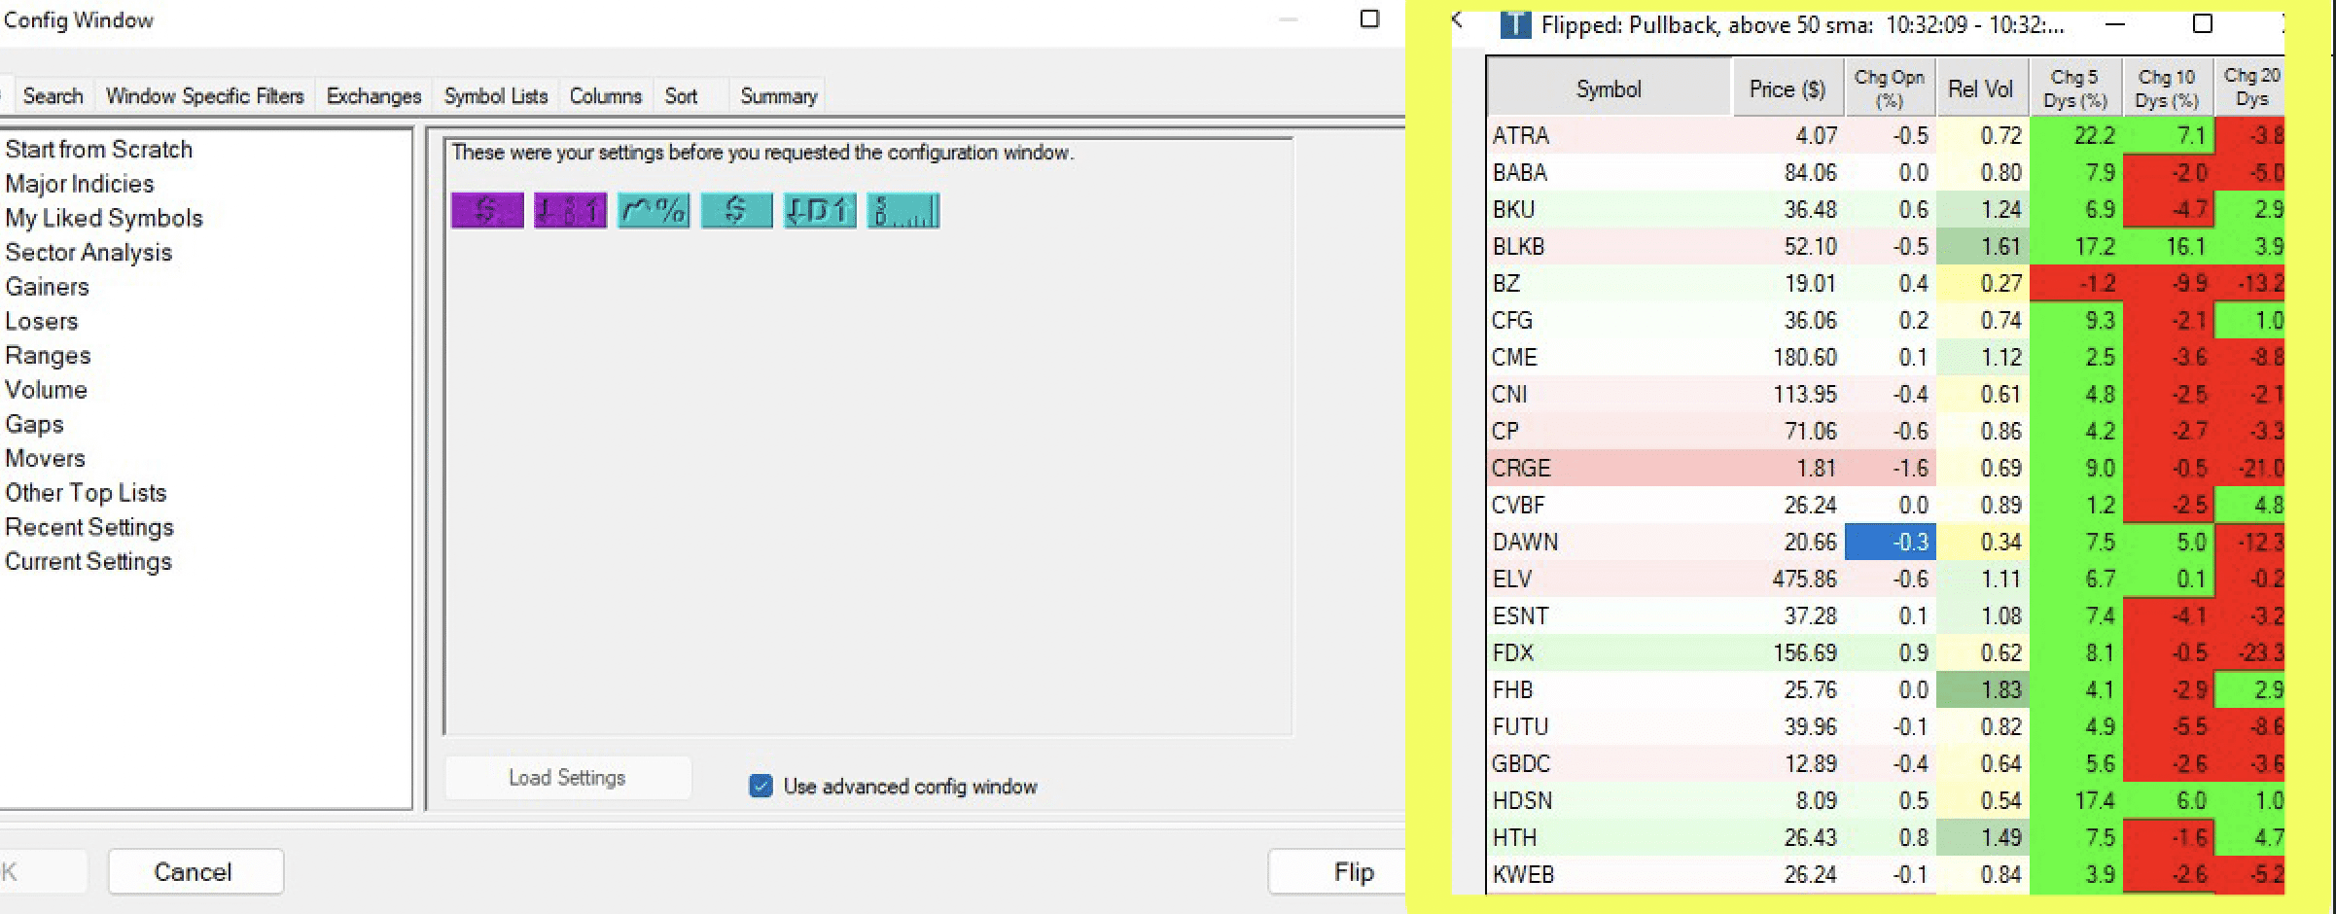Click the HTH symbol
The height and width of the screenshot is (914, 2336).
tap(1515, 837)
